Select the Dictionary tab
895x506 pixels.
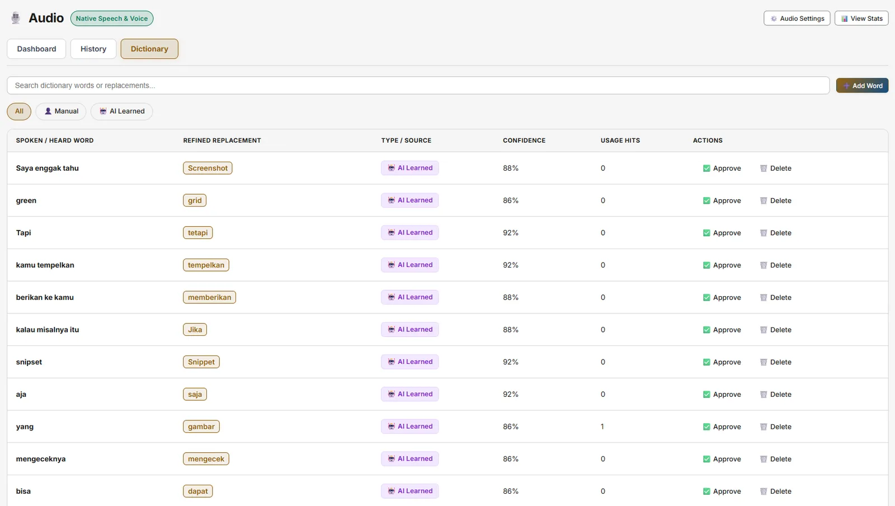click(149, 49)
